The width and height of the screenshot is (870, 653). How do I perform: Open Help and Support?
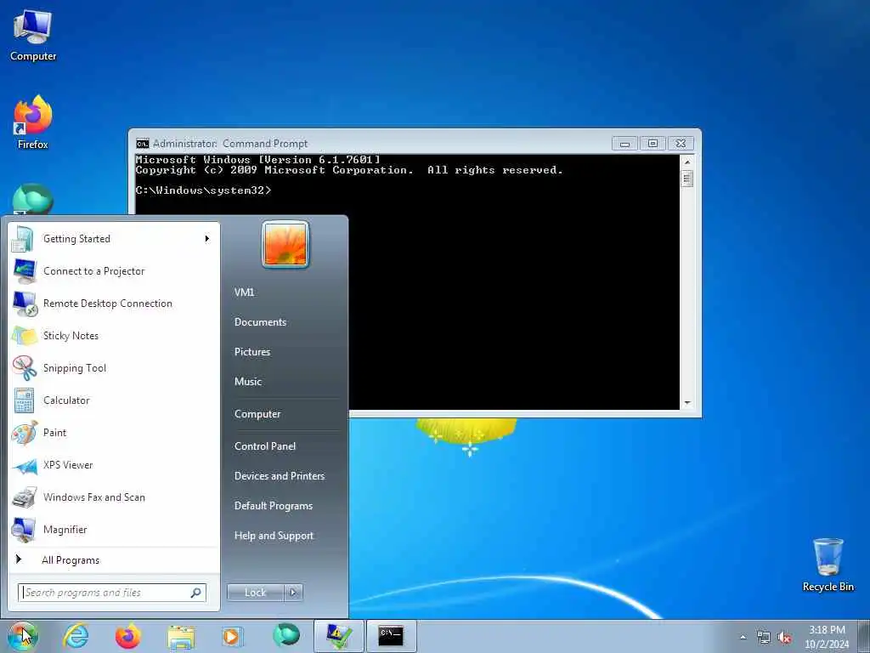coord(274,536)
